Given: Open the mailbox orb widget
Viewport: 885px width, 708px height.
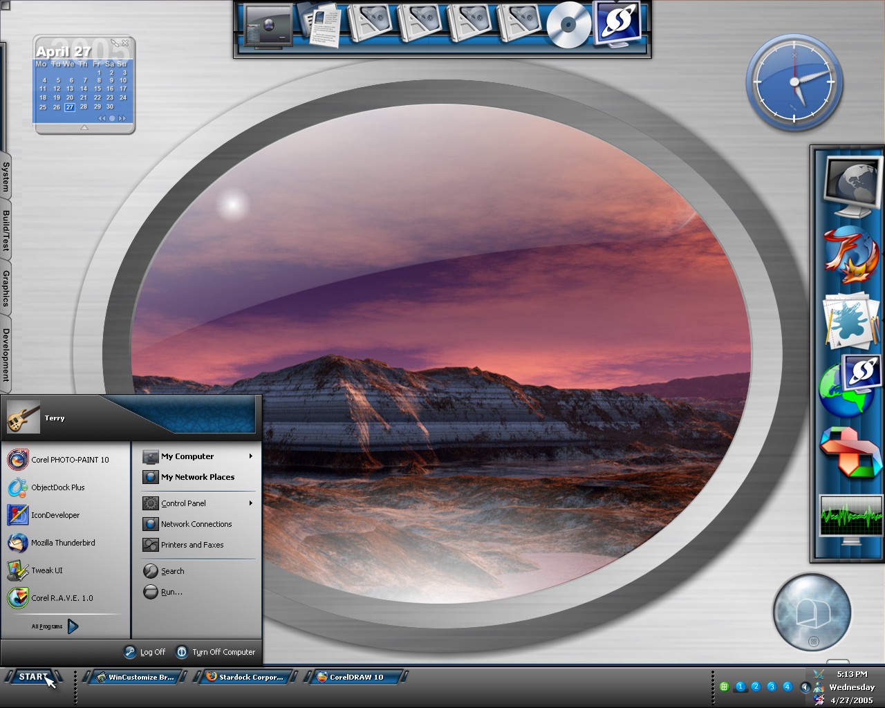Looking at the screenshot, I should [812, 612].
